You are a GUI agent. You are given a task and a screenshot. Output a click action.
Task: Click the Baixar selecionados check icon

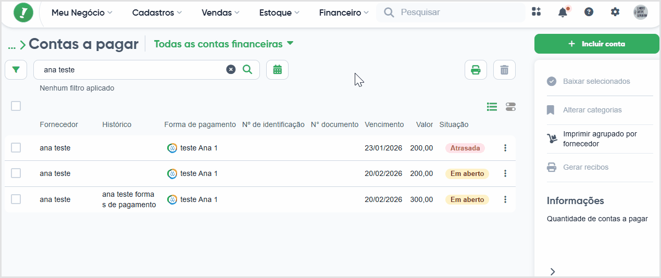pos(552,82)
